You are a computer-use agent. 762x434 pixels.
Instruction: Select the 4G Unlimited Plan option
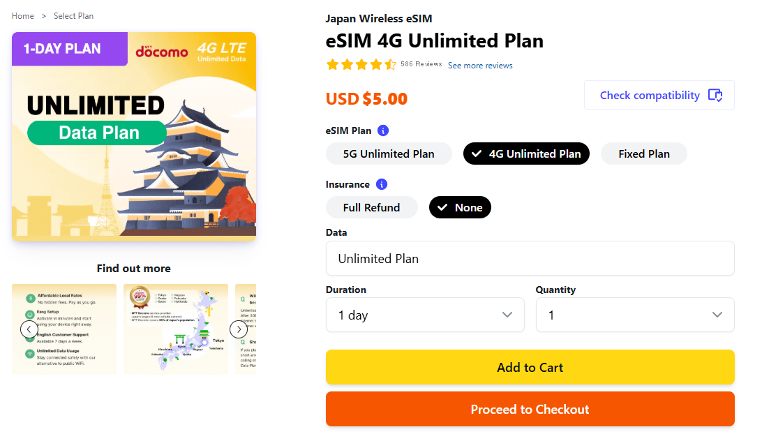tap(526, 154)
